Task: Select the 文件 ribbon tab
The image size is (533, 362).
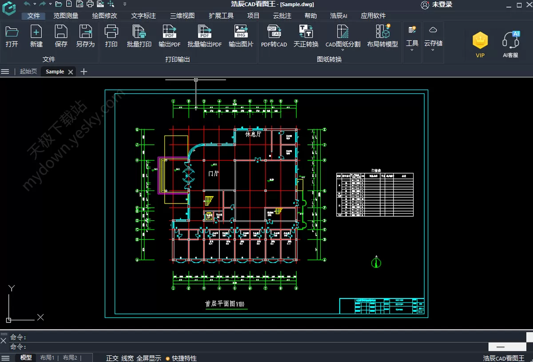Action: point(34,16)
